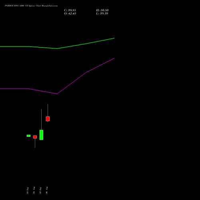Click the '06 Aug' date axis label
Screen dimensions: 200x200
click(47, 190)
